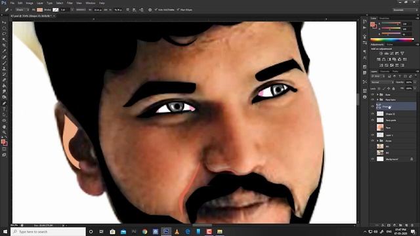Open the File menu
Screen dimensions: 420x236
(x=12, y=3)
